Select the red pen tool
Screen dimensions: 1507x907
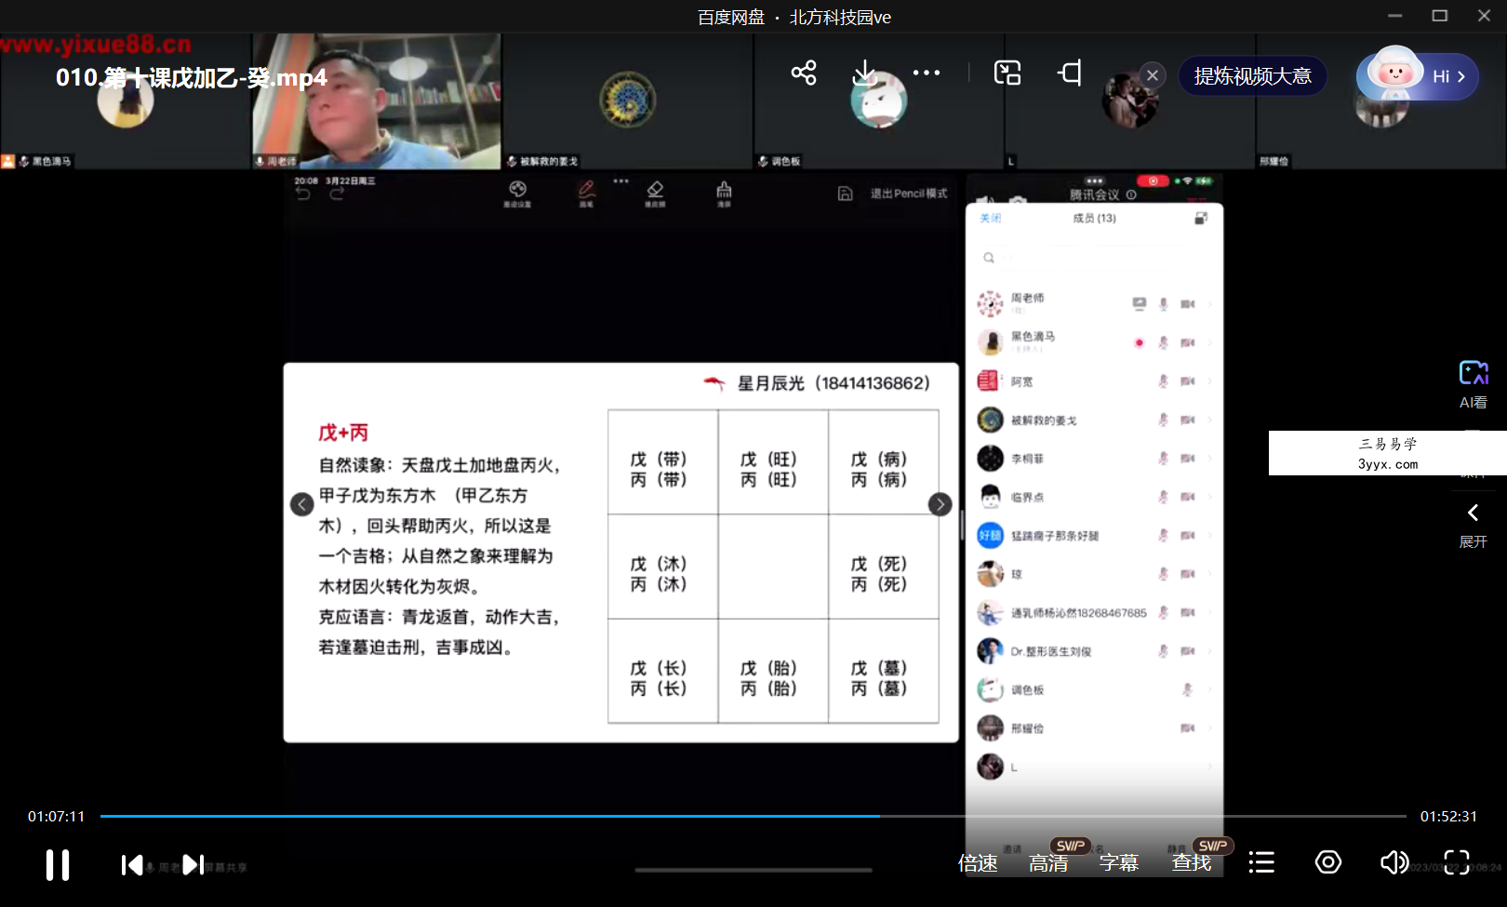click(x=586, y=193)
